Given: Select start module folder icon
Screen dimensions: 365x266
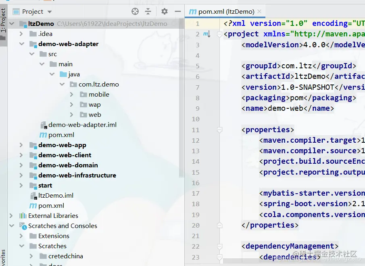Looking at the screenshot, I should tap(33, 186).
